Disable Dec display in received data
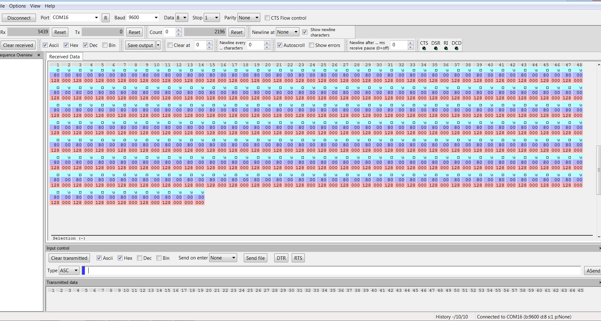This screenshot has height=321, width=601. [85, 45]
